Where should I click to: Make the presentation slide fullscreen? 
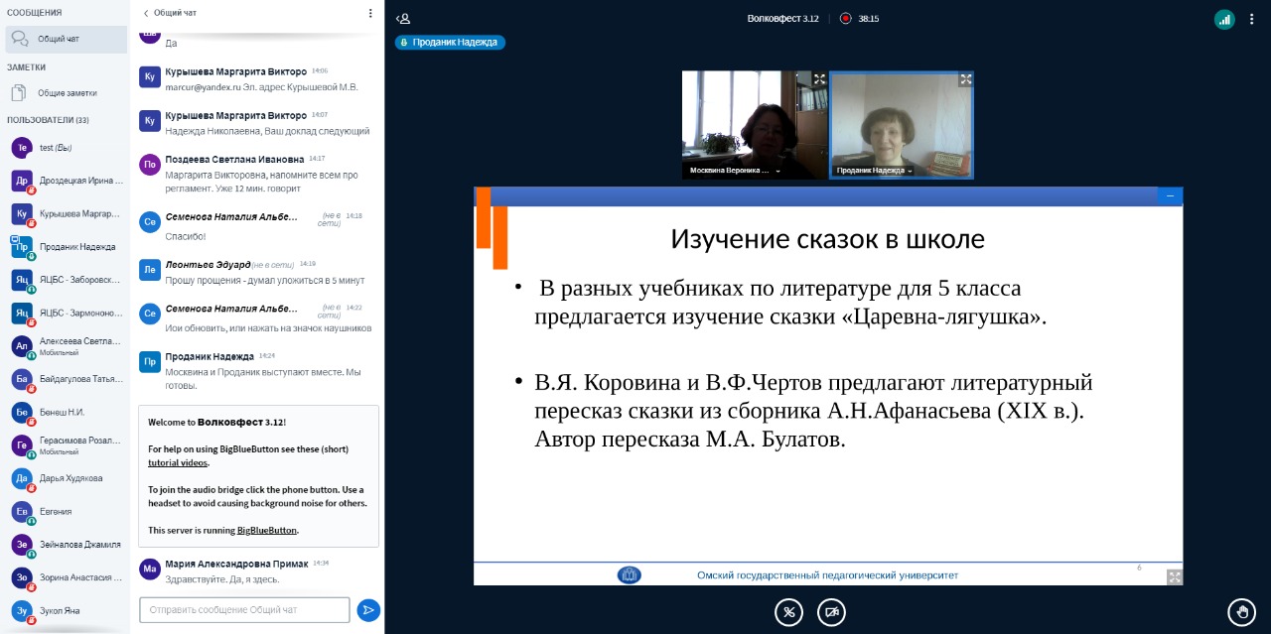1174,576
